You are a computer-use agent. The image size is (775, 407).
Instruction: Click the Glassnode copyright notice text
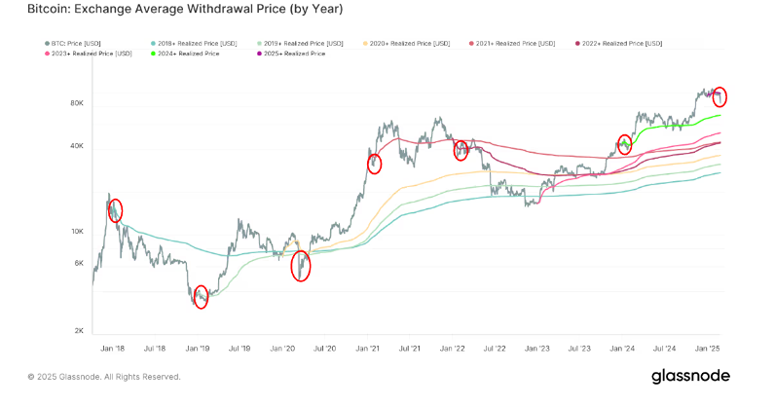click(x=103, y=377)
